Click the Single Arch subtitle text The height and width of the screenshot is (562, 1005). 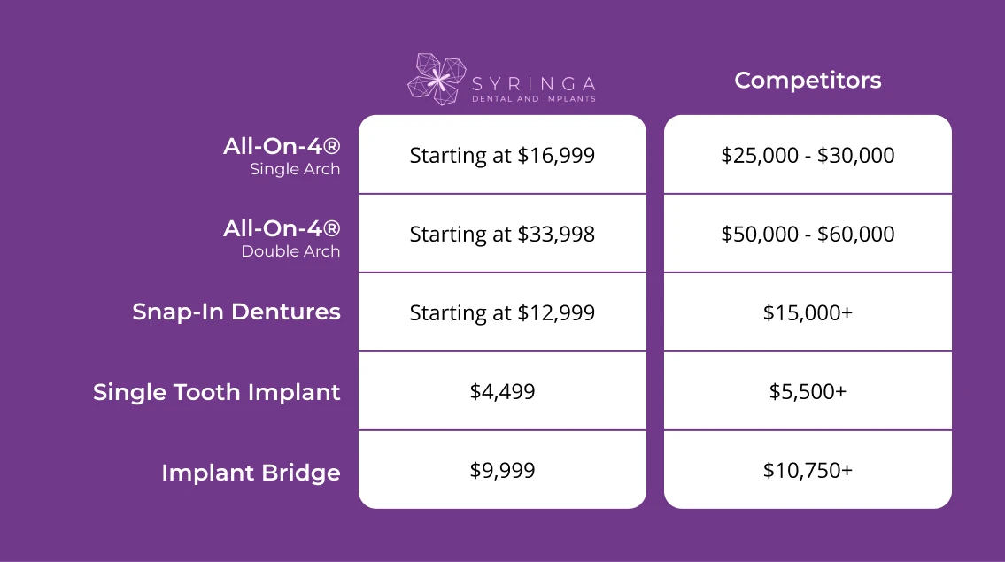coord(295,169)
